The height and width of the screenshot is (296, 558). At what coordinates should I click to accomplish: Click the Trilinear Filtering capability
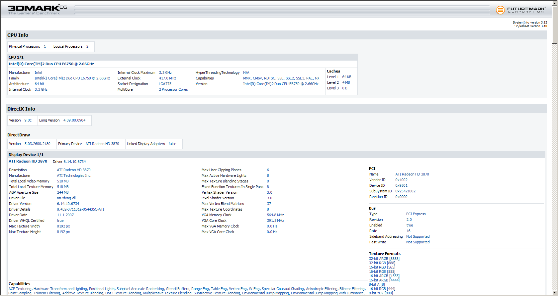pos(47,293)
